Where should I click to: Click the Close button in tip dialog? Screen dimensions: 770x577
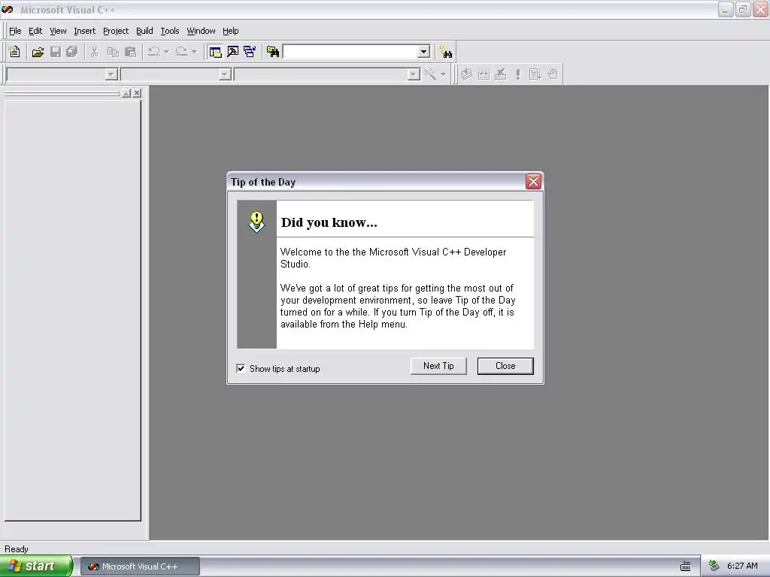[505, 366]
